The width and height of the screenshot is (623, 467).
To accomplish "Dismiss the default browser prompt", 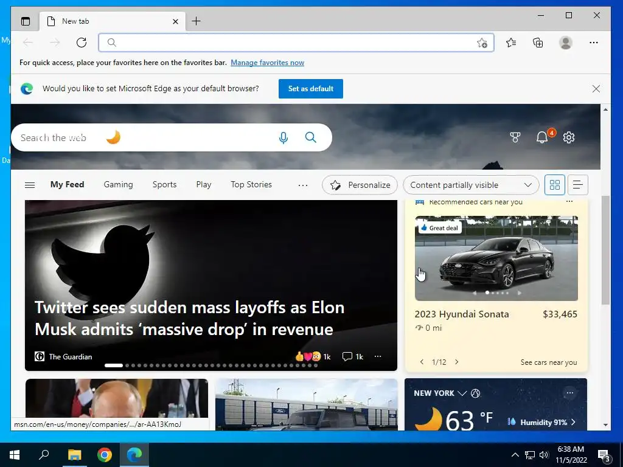I will pos(596,89).
